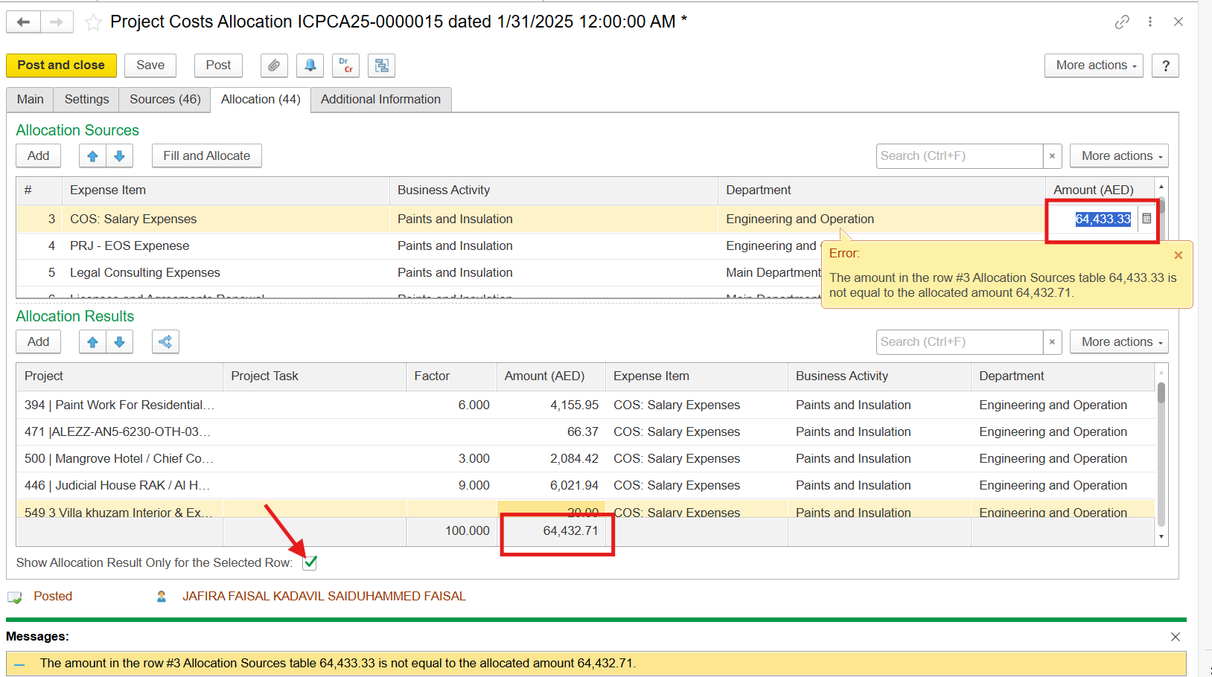Click the Allocation Sources search field
The image size is (1212, 677).
(959, 155)
